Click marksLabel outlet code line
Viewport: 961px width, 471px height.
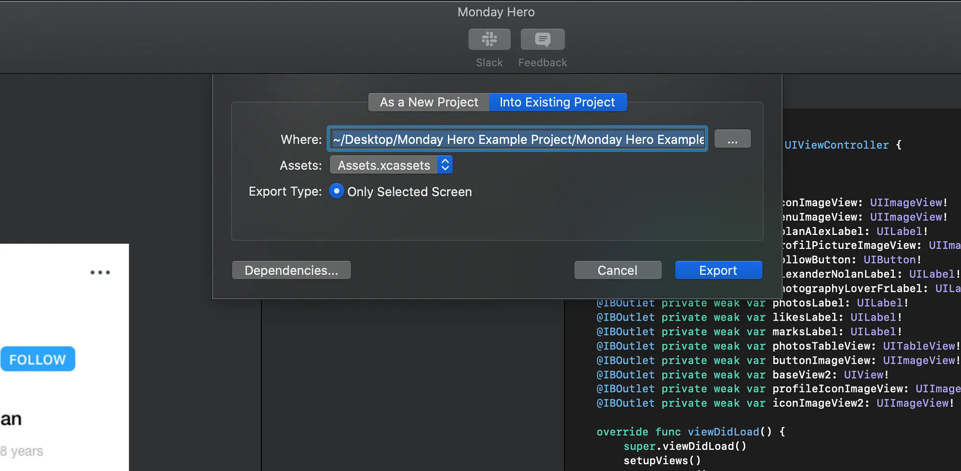click(x=749, y=332)
